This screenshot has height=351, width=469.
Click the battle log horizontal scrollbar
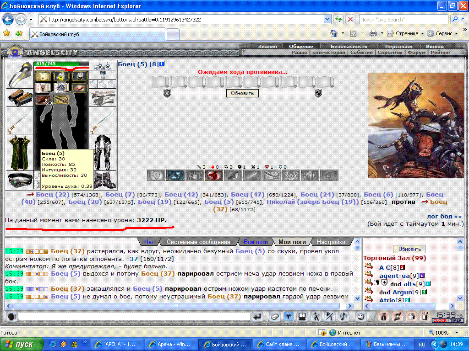click(x=179, y=306)
